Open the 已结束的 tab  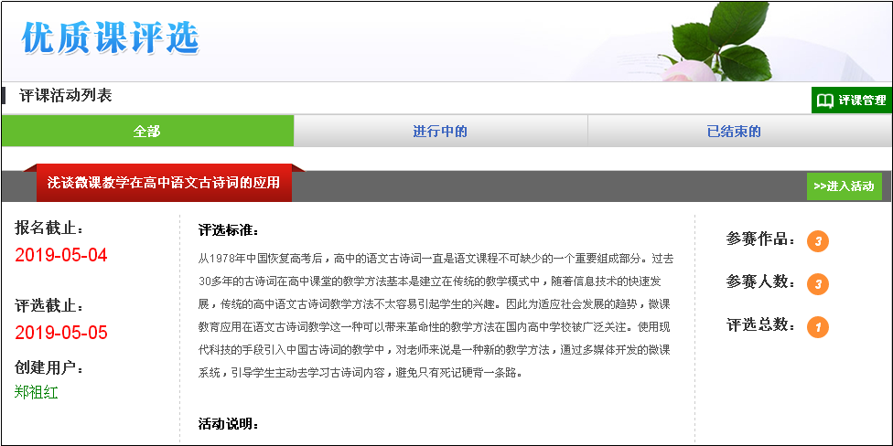[734, 132]
